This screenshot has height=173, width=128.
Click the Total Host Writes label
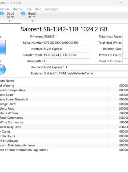[x=110, y=43]
